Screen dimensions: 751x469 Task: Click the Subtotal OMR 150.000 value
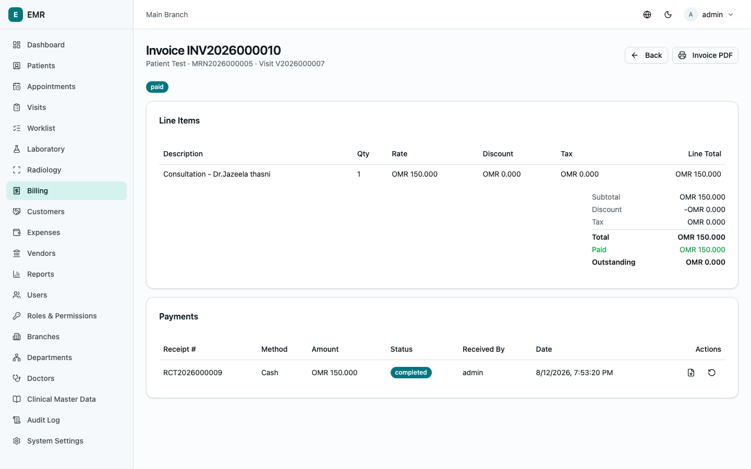[x=702, y=197]
